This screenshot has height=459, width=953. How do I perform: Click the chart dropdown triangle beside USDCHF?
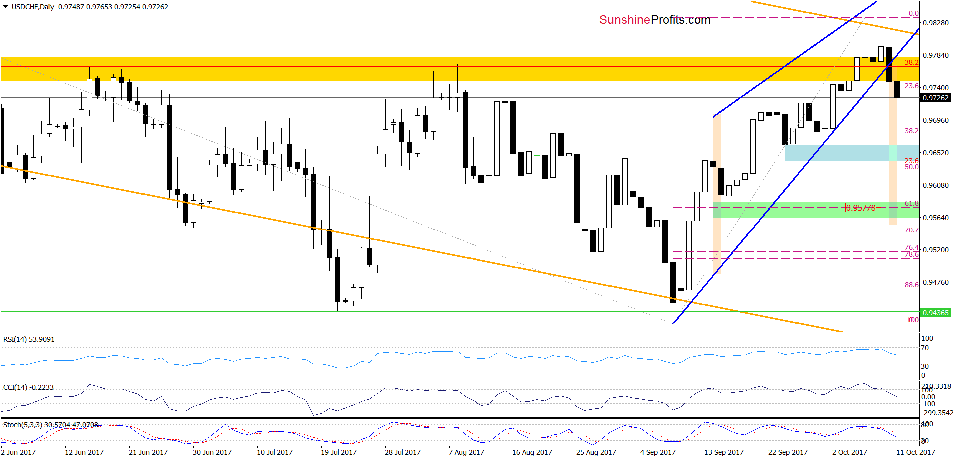5,7
